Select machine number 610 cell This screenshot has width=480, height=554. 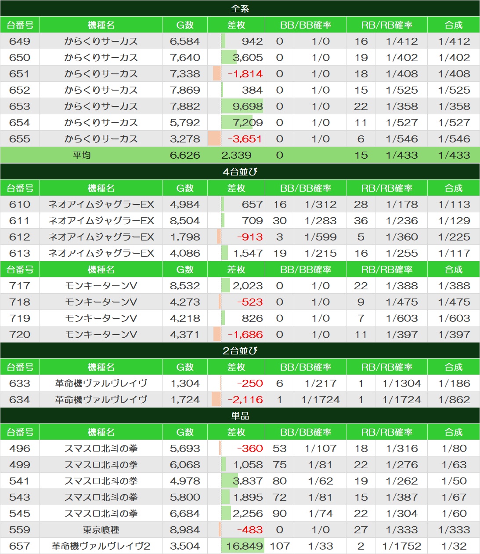pos(20,204)
